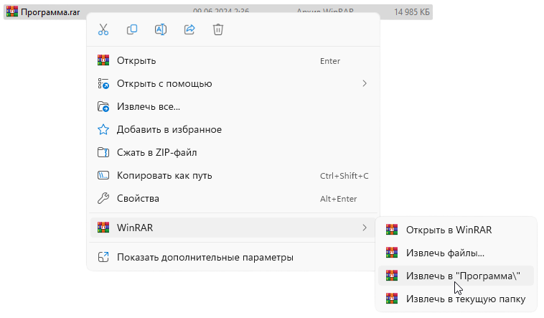Select Открыть from the context menu
This screenshot has width=544, height=318.
[136, 61]
